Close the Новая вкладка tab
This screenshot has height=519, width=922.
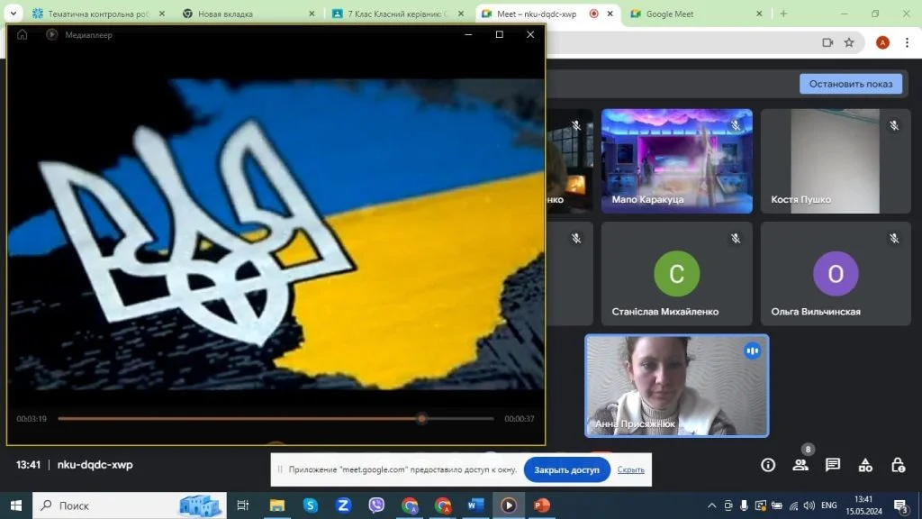tap(312, 14)
